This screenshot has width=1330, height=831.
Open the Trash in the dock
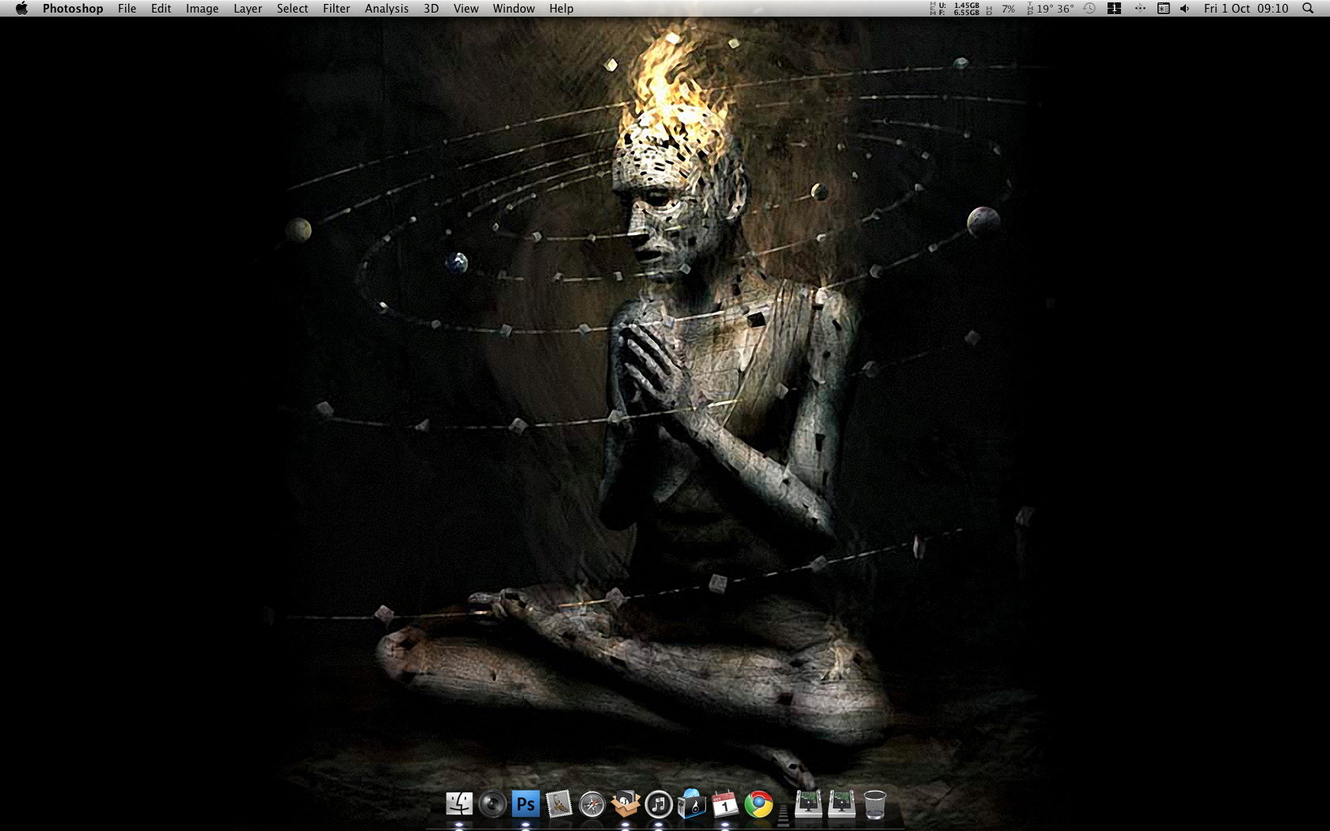tap(875, 804)
